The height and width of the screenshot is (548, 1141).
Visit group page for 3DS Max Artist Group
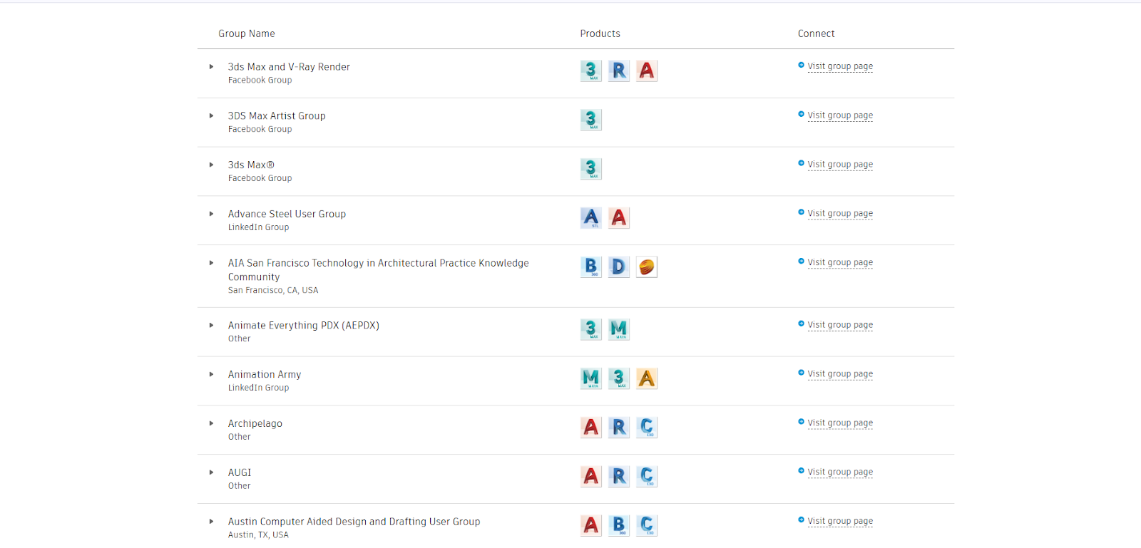[840, 115]
